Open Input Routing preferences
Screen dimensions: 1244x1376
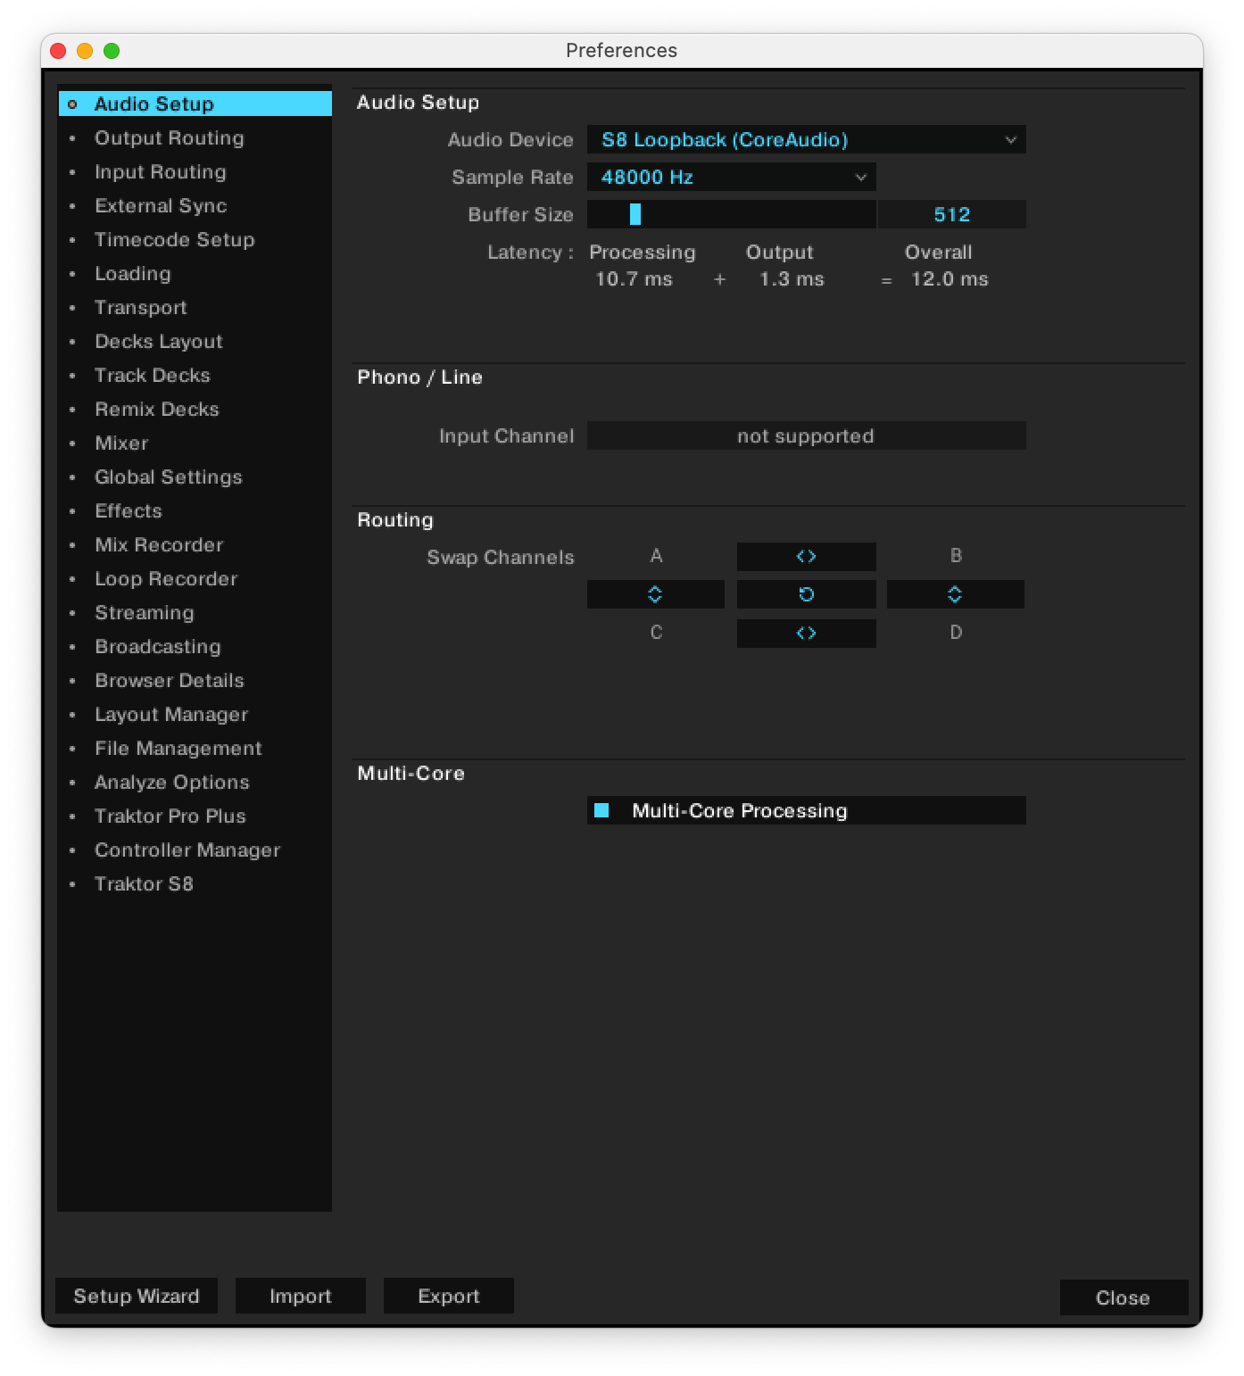[195, 171]
